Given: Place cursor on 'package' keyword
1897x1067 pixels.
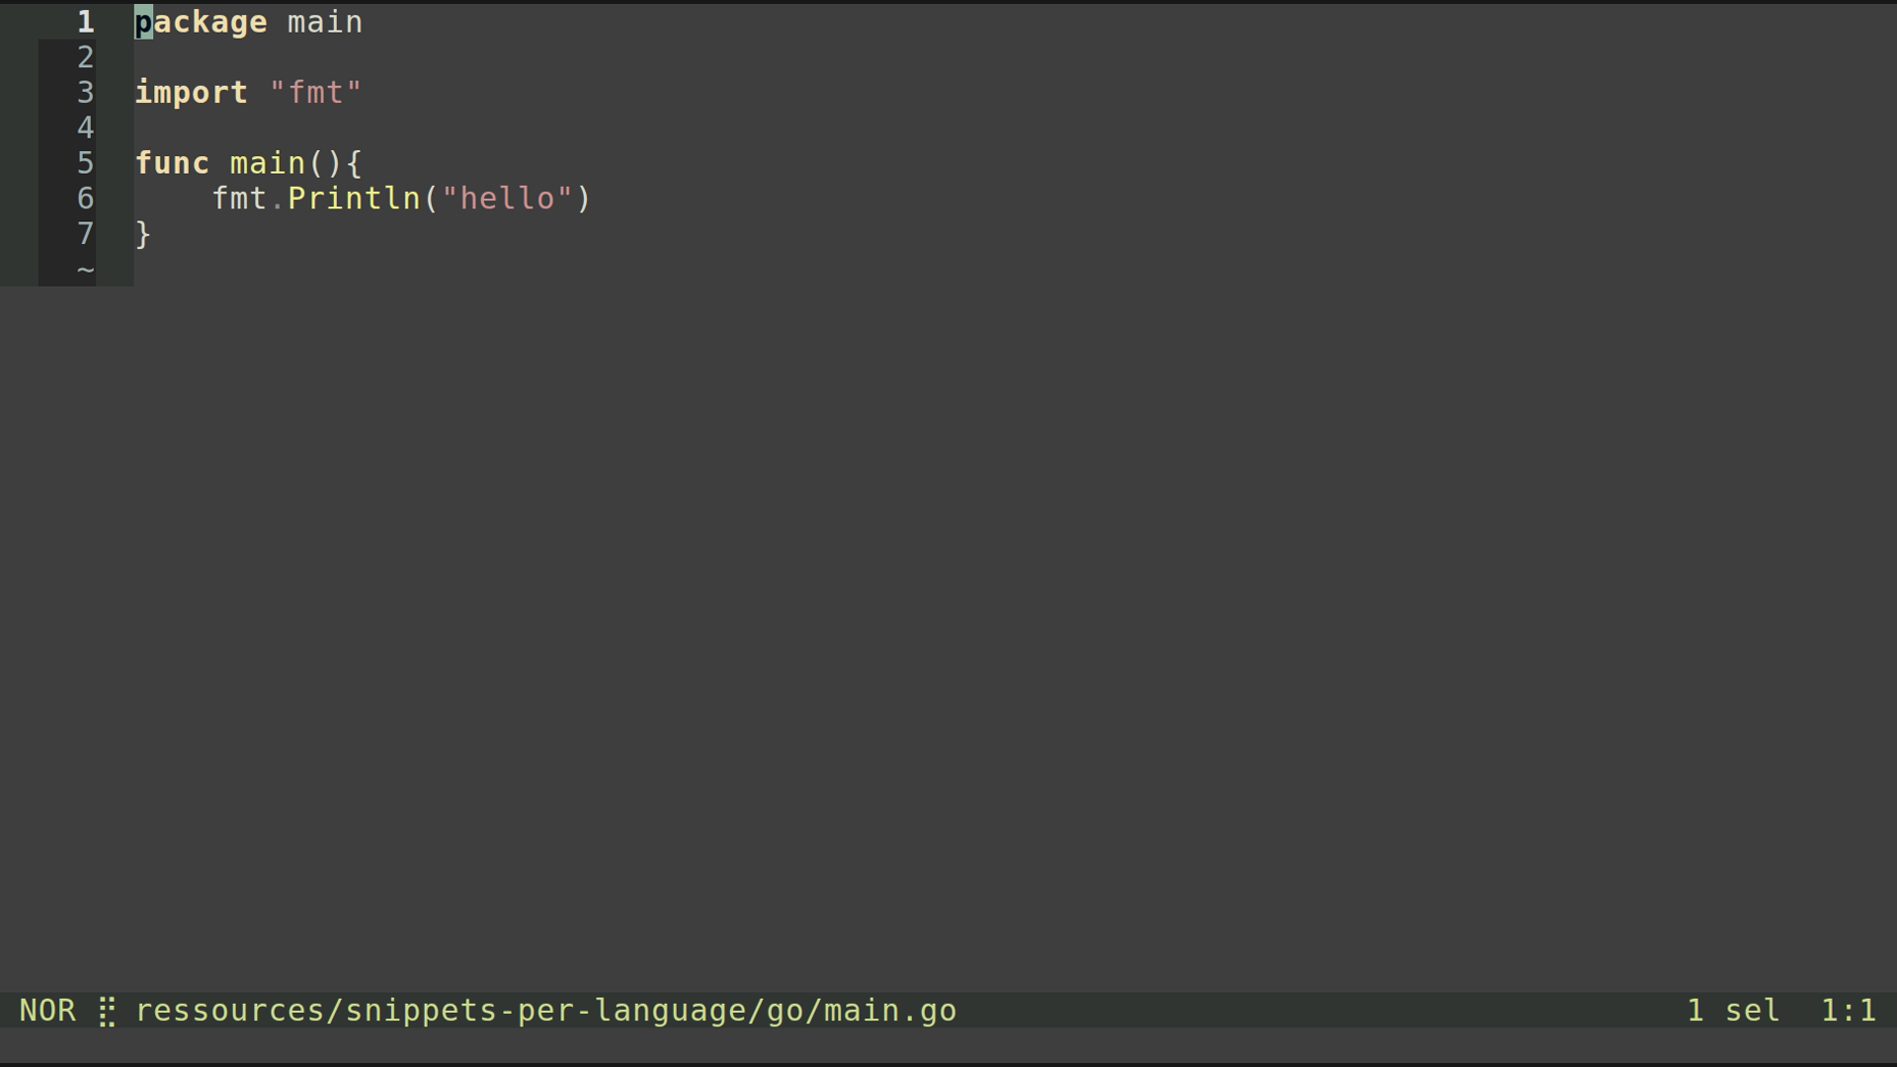Looking at the screenshot, I should point(201,23).
